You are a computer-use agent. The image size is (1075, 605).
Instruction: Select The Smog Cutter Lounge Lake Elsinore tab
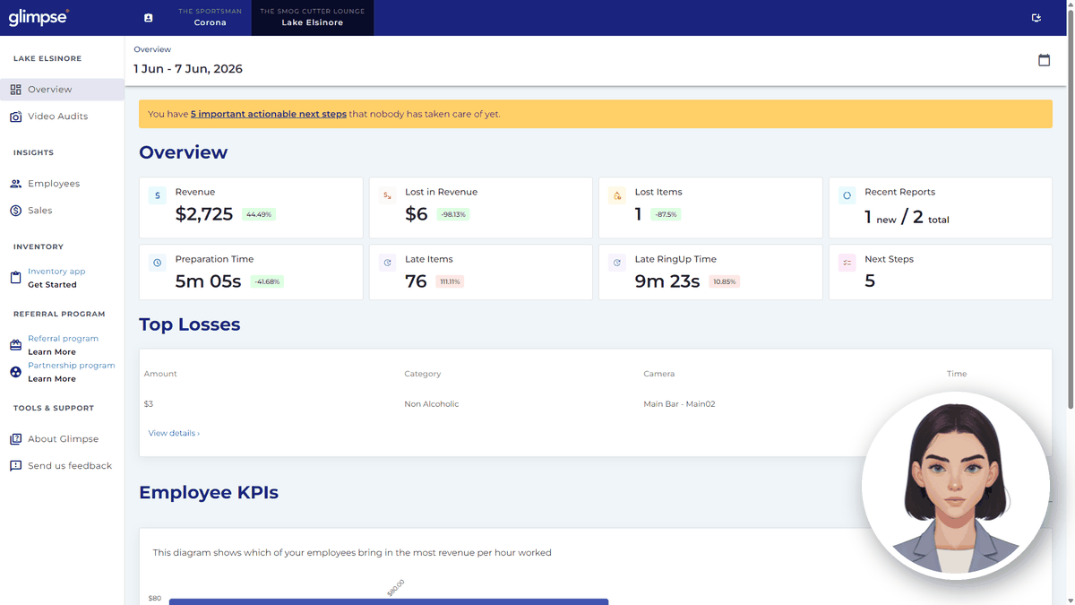pyautogui.click(x=313, y=17)
